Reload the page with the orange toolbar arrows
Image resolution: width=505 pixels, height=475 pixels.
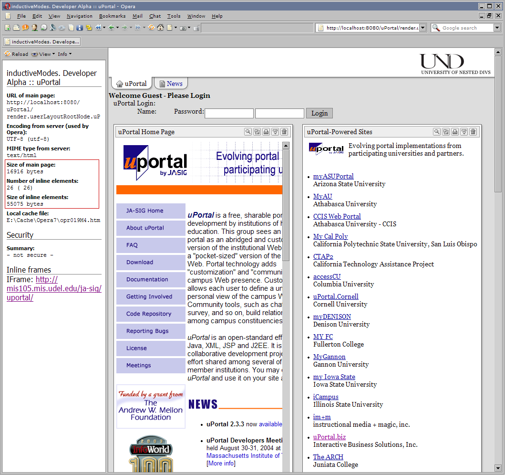coord(151,28)
